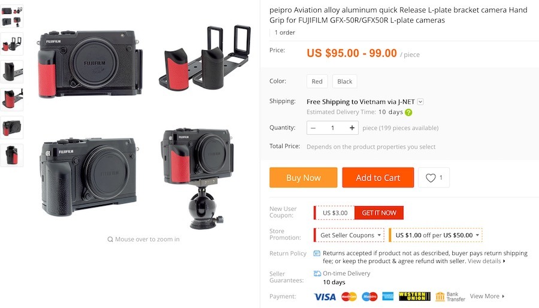Select the first product thumbnail
Screen dimensions: 539x308
tap(12, 16)
